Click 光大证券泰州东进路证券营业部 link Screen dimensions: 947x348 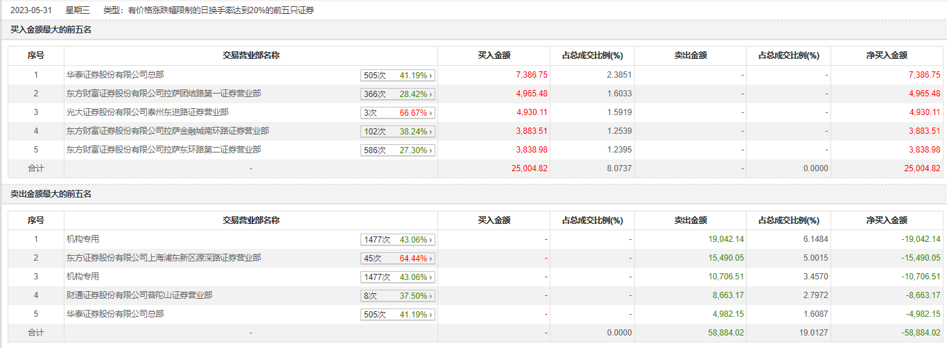[147, 112]
